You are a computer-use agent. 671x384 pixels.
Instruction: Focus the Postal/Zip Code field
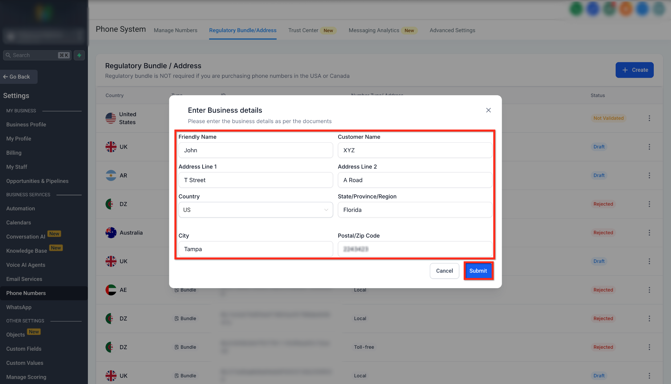point(415,249)
